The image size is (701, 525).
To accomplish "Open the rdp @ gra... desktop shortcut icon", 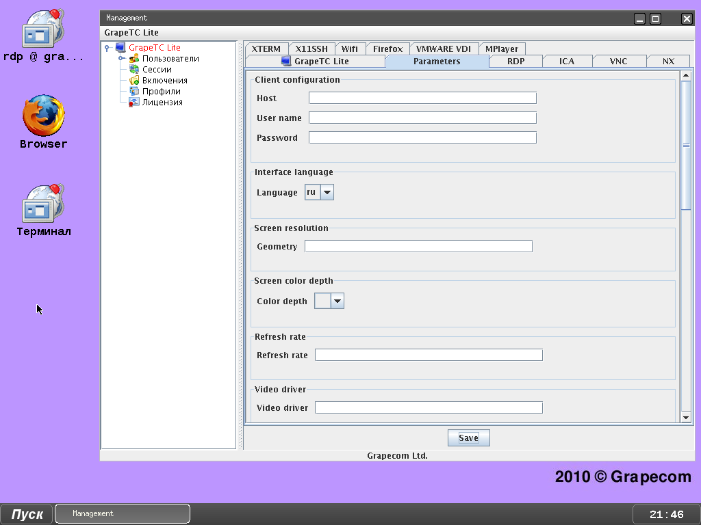I will 43,28.
